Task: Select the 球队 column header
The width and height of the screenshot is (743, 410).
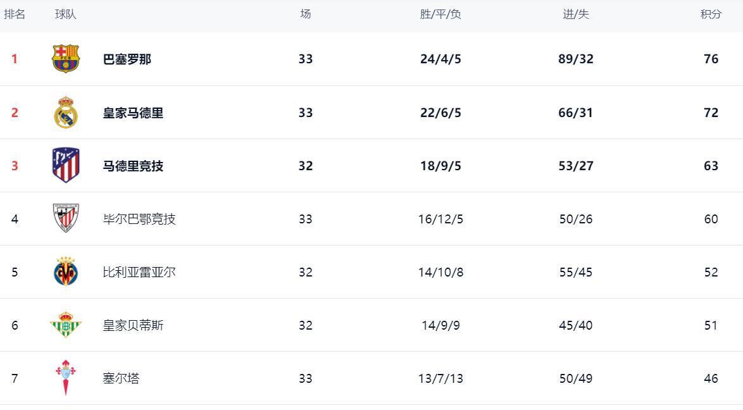Action: tap(65, 14)
